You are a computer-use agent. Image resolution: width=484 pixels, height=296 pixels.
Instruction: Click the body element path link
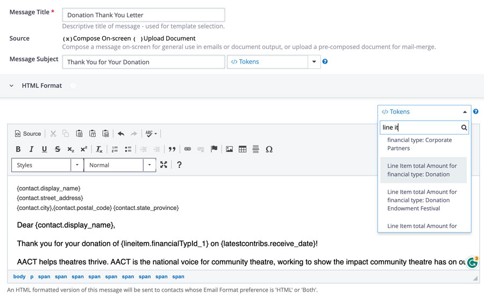click(19, 277)
